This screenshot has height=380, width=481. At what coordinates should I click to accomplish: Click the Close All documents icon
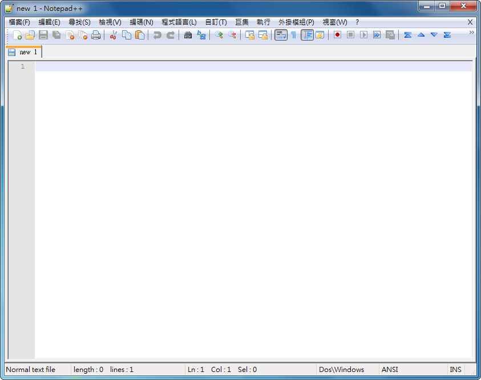83,35
